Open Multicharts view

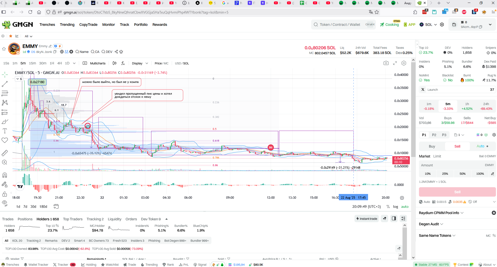94,63
